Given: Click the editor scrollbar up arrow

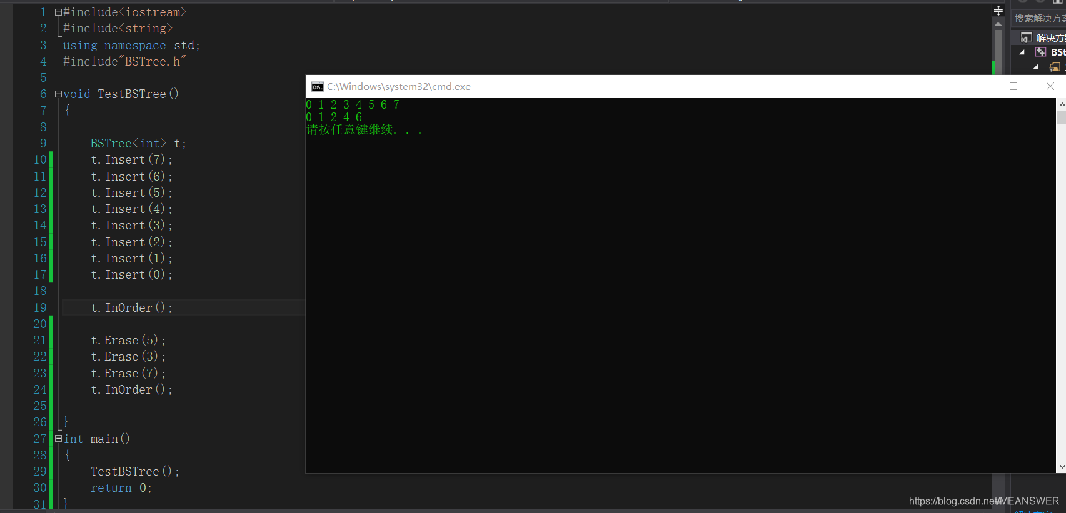Looking at the screenshot, I should (998, 24).
